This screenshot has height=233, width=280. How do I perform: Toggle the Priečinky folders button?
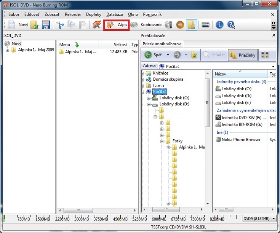(x=243, y=55)
